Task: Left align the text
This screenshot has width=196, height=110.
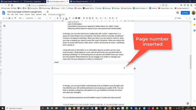Action: coord(84,18)
